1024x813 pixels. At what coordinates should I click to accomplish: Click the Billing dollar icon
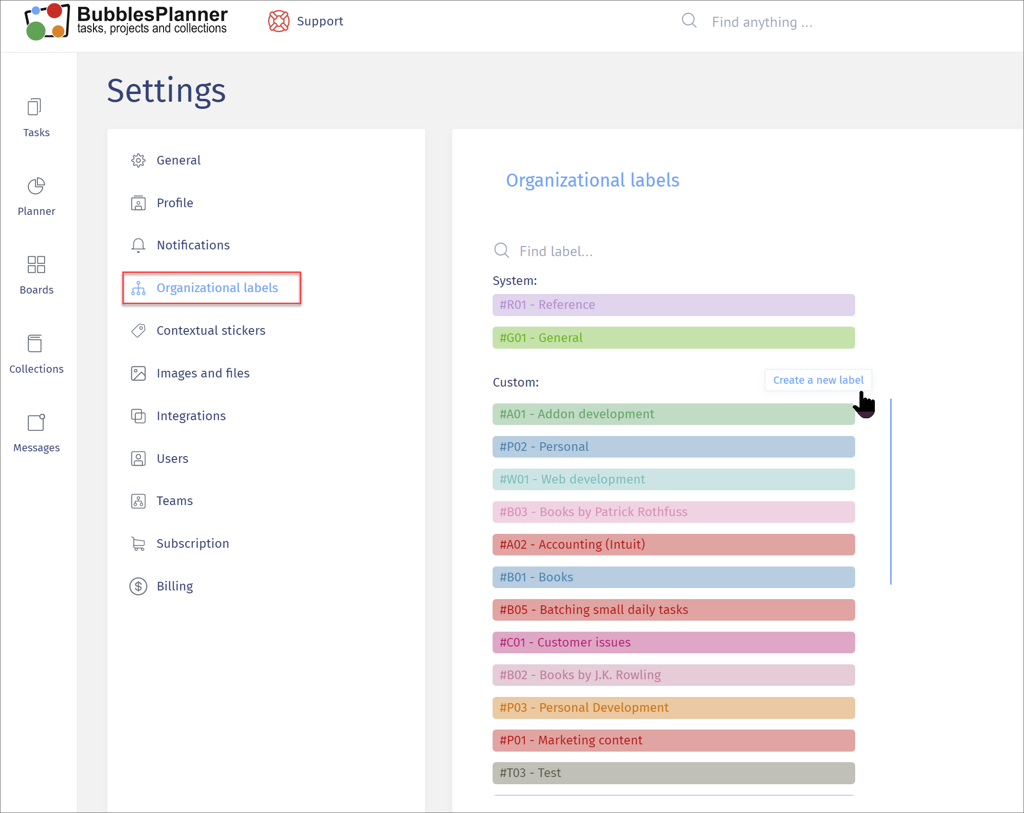pos(138,586)
